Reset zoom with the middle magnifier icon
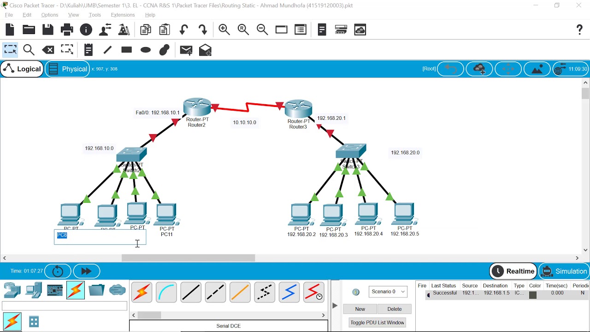This screenshot has width=590, height=332. 243,30
